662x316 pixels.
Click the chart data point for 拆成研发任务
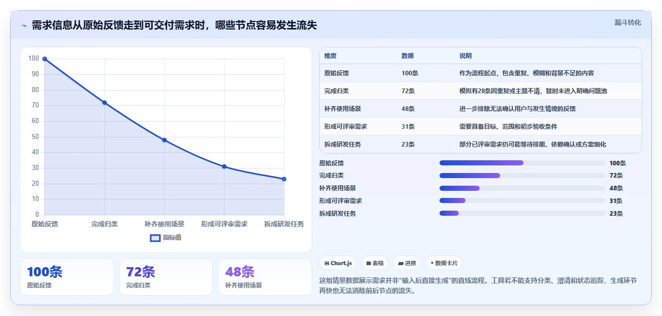click(284, 179)
